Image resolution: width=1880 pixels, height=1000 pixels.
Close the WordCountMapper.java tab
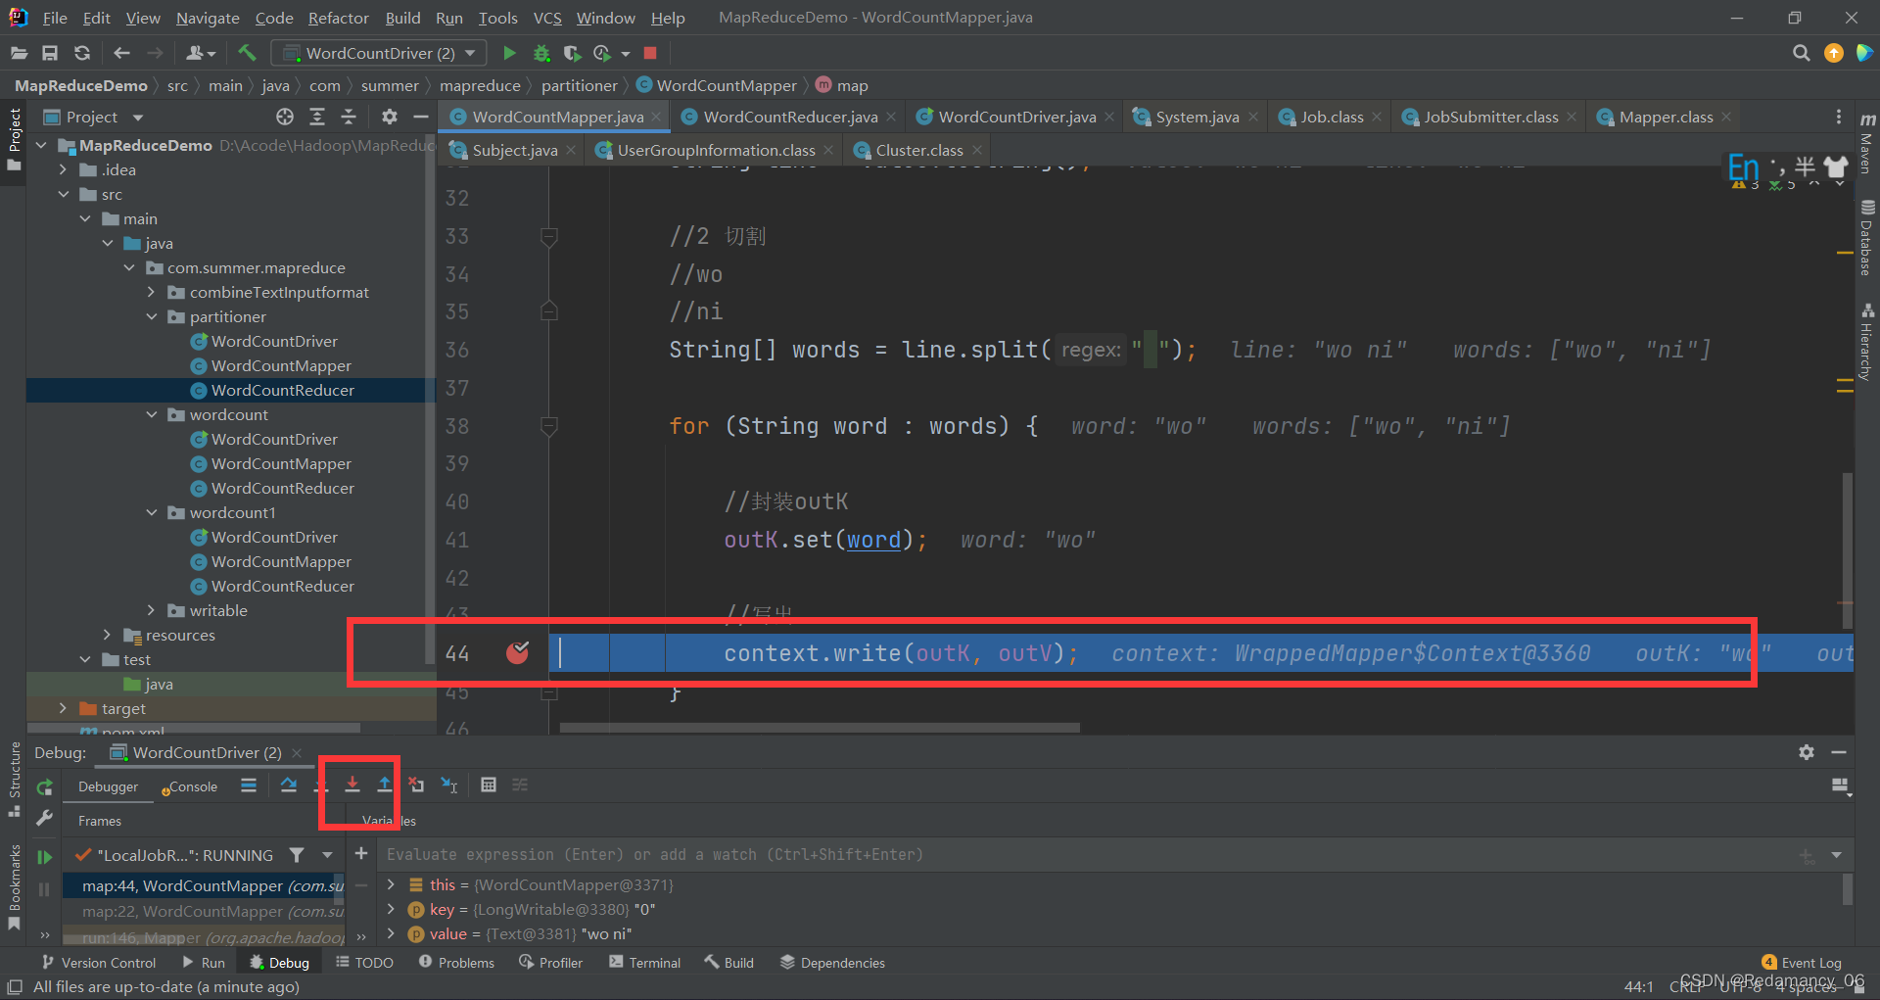pos(656,117)
